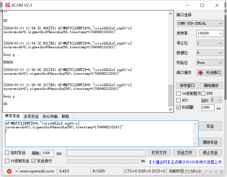Open the 延时 delay dropdown
This screenshot has height=177, width=227.
(x=216, y=100)
